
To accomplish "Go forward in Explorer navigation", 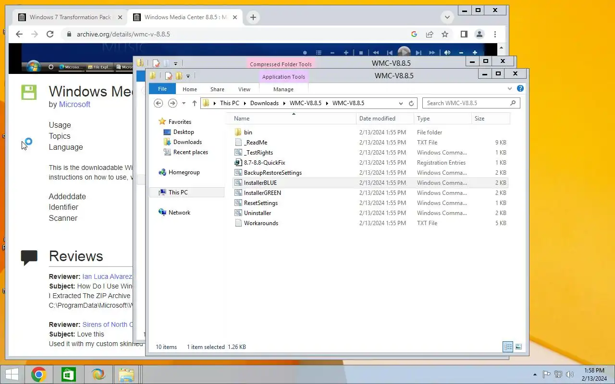I will (172, 103).
